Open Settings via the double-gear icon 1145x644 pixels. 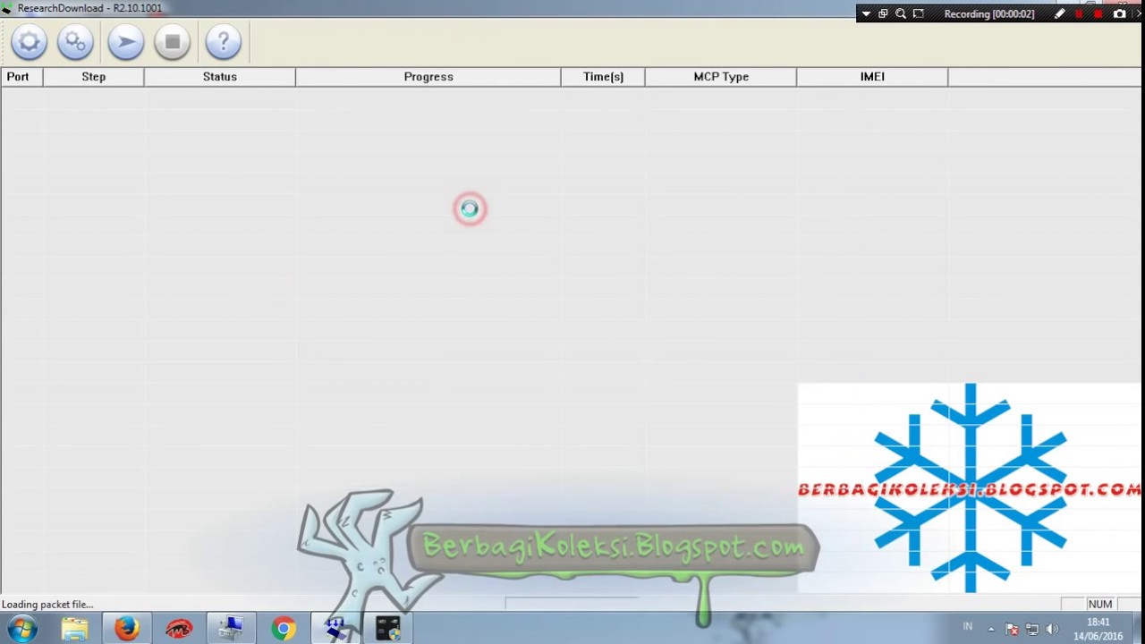[x=76, y=42]
